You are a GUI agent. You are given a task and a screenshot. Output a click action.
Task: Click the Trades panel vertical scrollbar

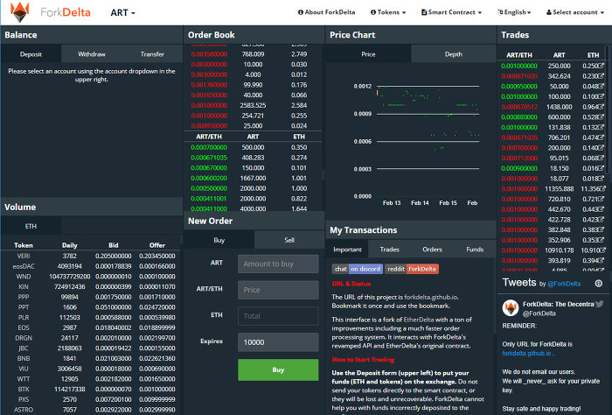pos(607,109)
